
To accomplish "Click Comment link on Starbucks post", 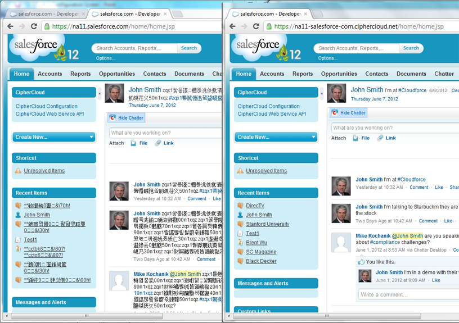I will pyautogui.click(x=428, y=221).
